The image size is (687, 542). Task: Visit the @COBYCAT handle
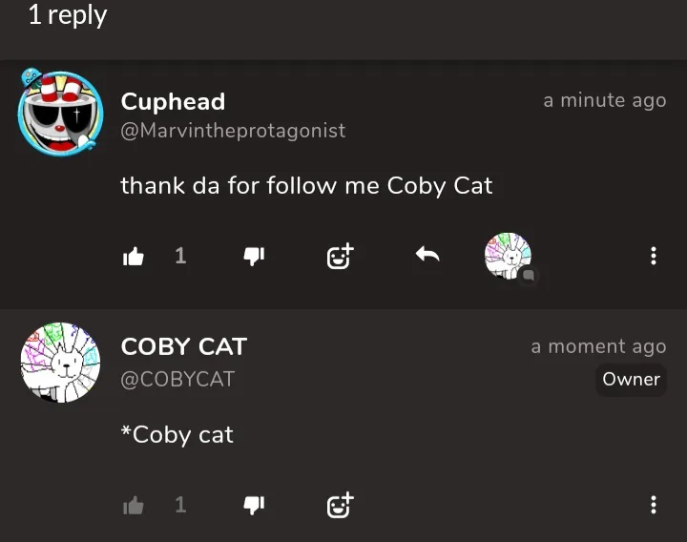[x=177, y=379]
